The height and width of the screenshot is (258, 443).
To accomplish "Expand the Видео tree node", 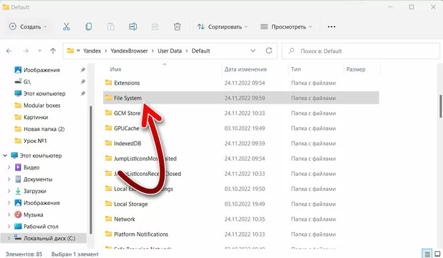I will [x=8, y=168].
